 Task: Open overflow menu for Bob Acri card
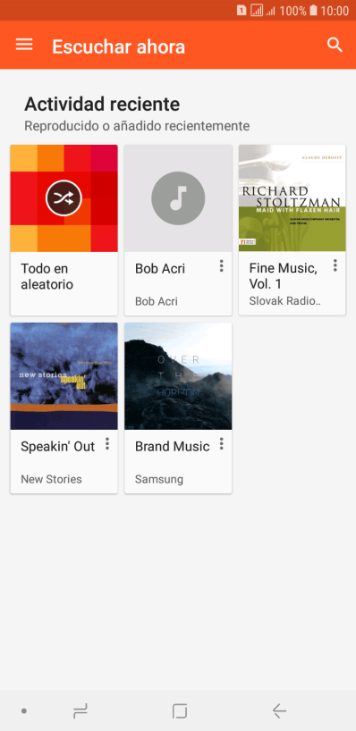click(221, 265)
